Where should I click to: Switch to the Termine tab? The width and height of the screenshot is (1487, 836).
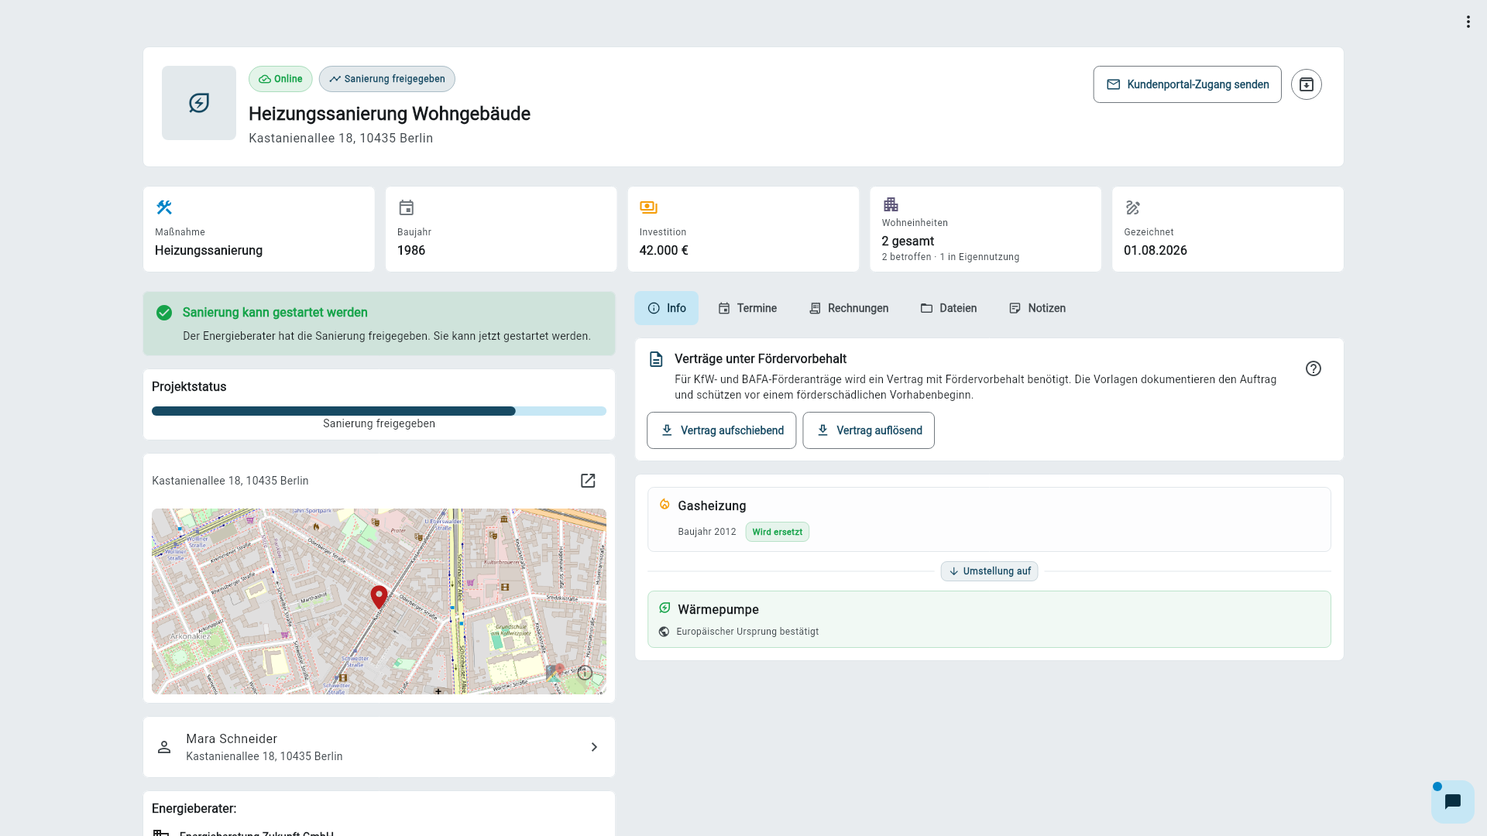click(747, 308)
